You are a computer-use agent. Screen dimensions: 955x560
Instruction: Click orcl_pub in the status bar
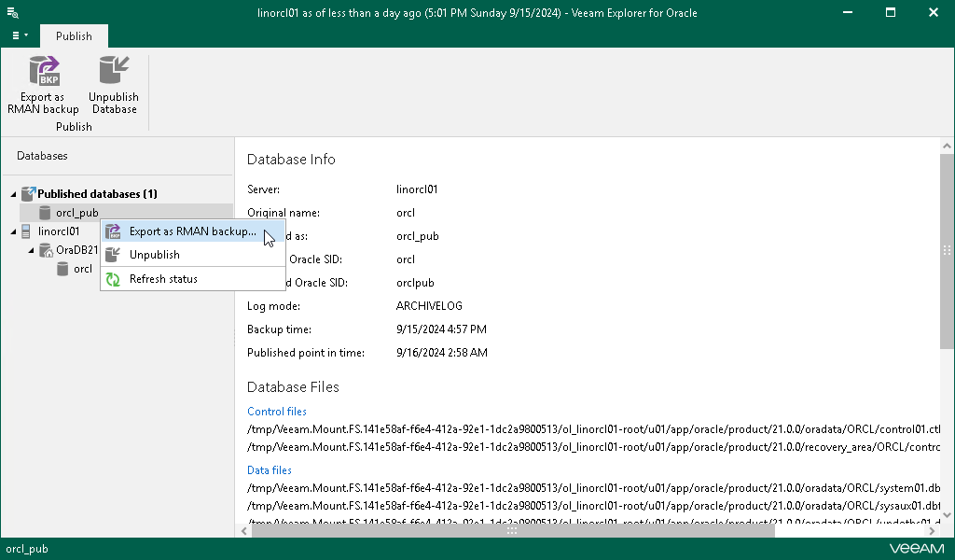27,549
